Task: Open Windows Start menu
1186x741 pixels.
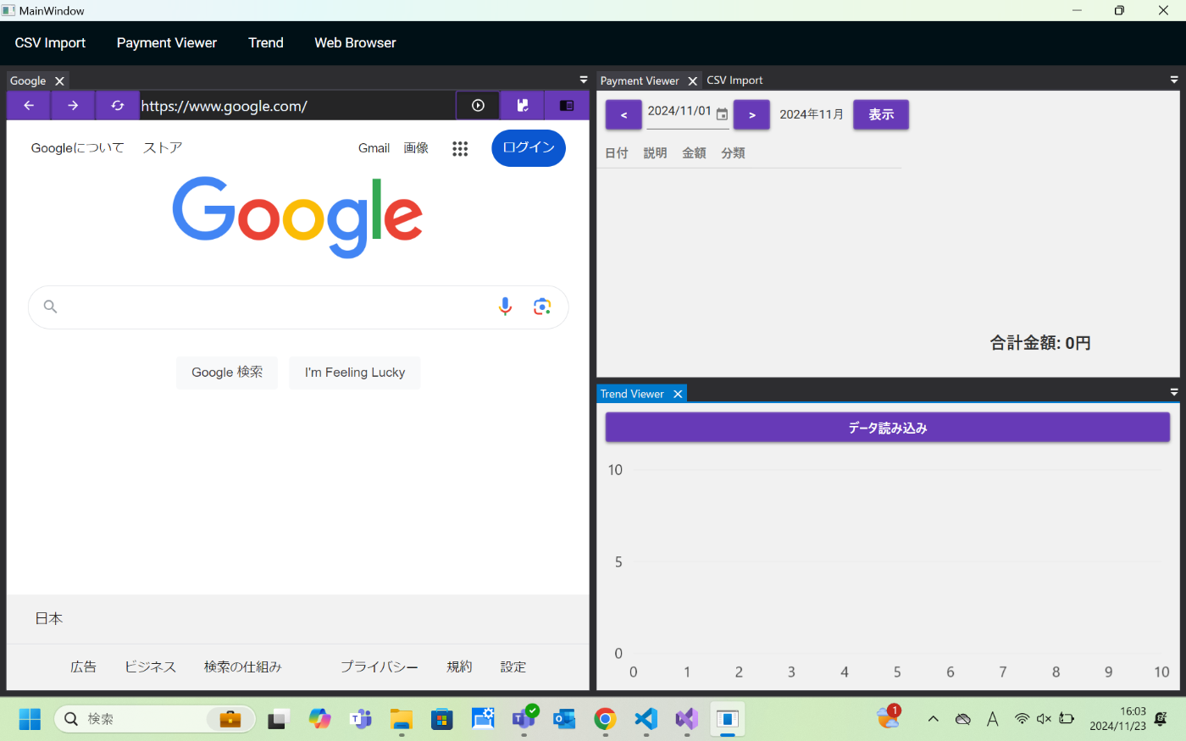Action: coord(30,719)
